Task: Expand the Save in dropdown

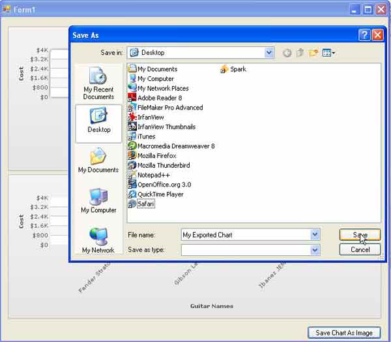Action: [x=269, y=53]
